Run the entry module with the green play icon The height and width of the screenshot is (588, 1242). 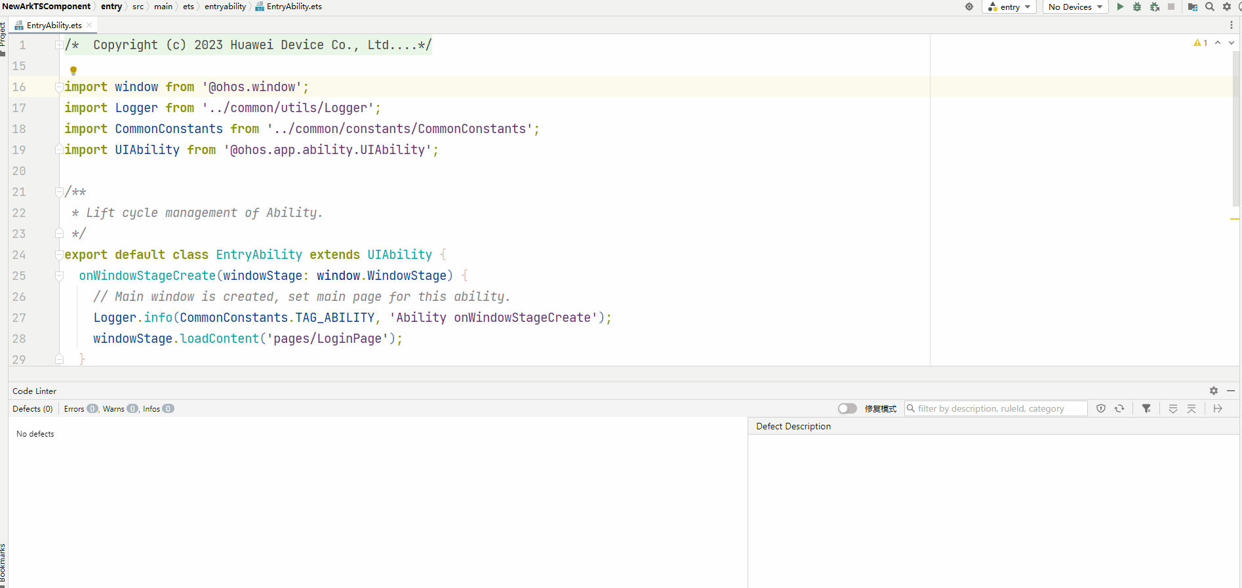[1120, 7]
